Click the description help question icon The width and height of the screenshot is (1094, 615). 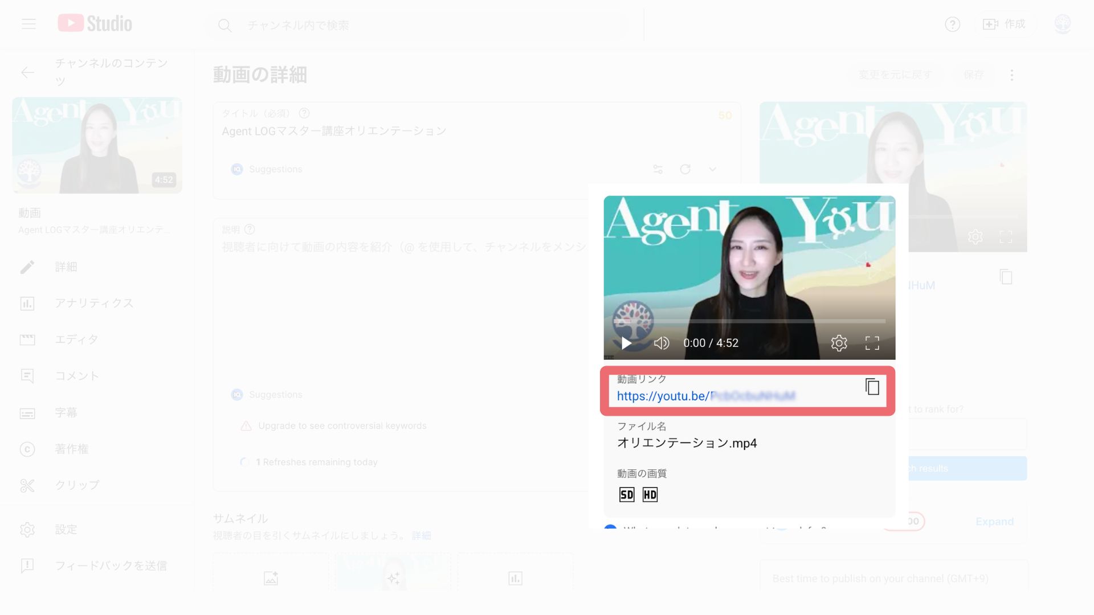pyautogui.click(x=250, y=229)
